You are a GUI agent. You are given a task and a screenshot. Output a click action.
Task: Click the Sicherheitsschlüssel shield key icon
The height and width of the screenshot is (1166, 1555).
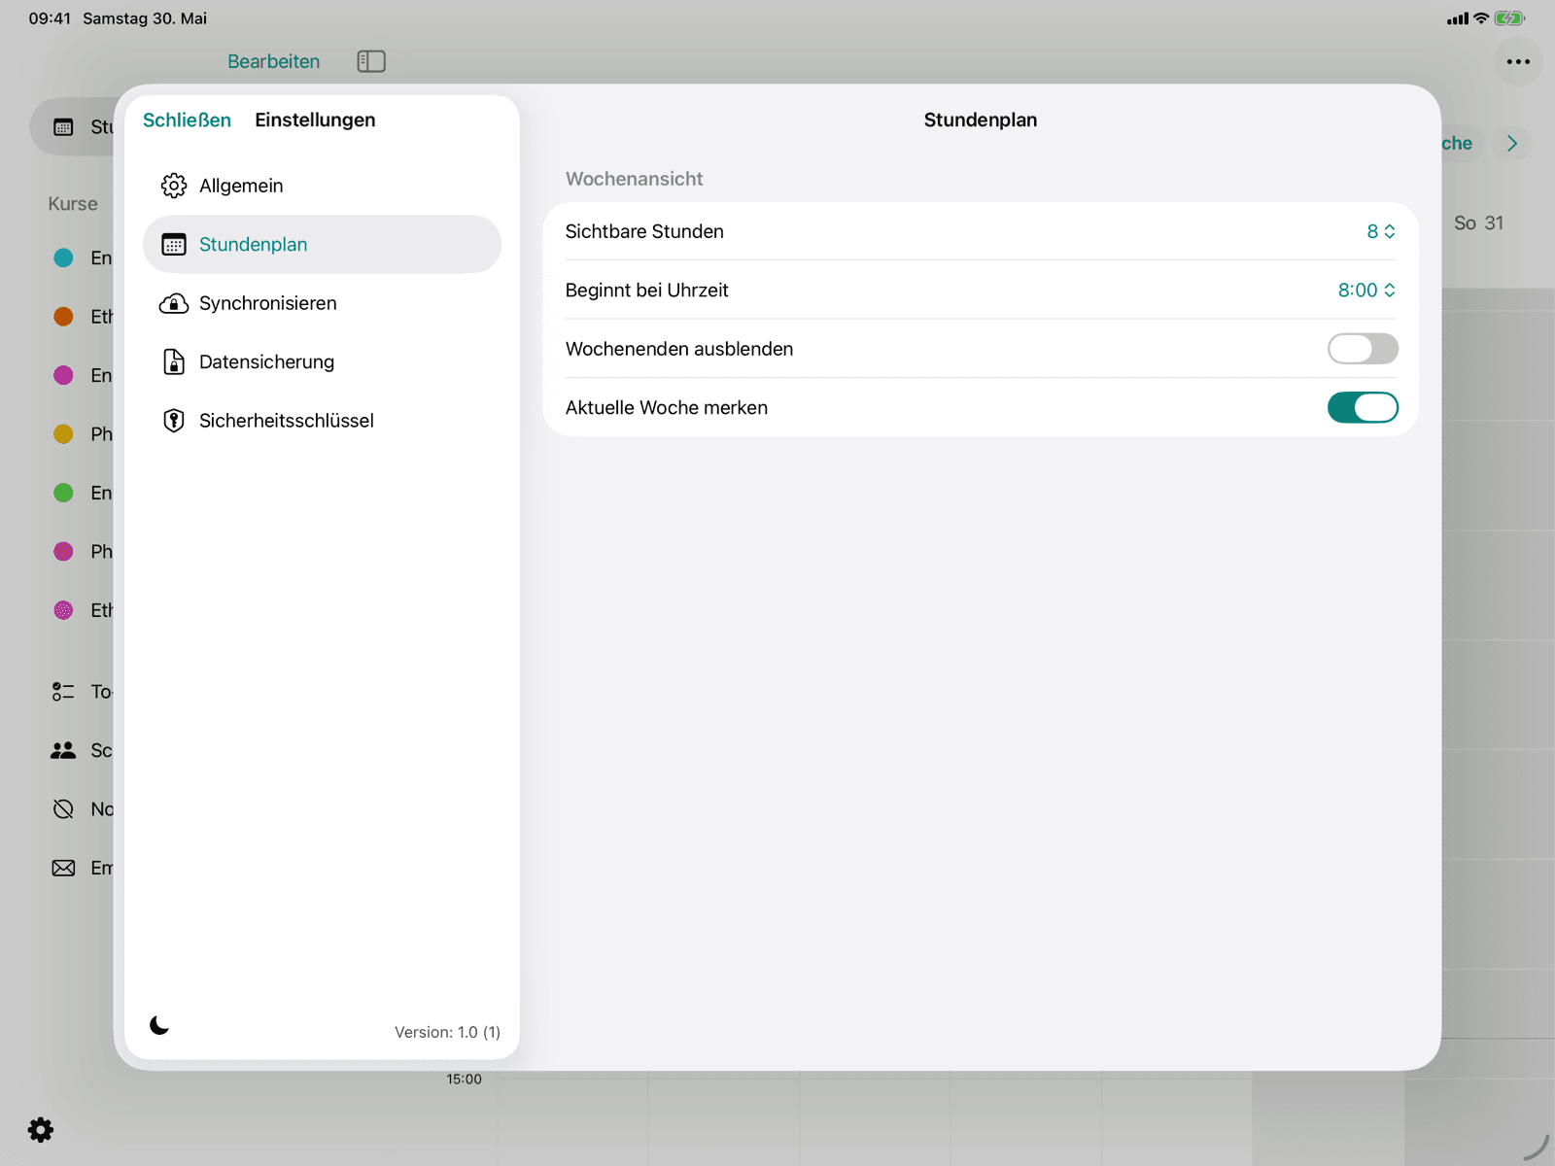point(174,421)
